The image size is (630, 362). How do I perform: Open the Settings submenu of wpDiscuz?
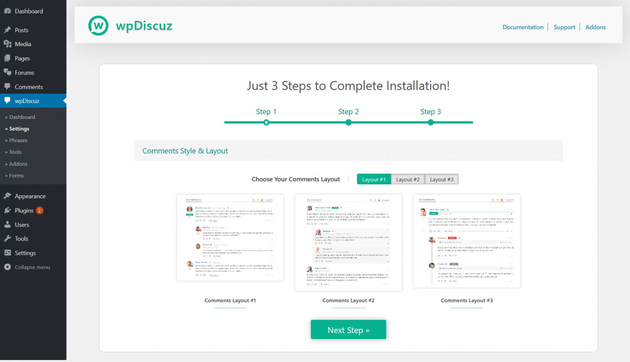point(18,129)
